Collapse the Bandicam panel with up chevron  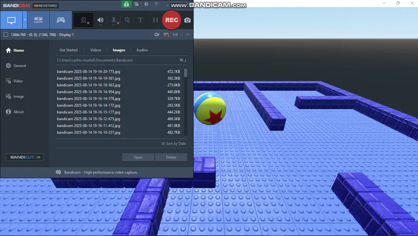[188, 34]
